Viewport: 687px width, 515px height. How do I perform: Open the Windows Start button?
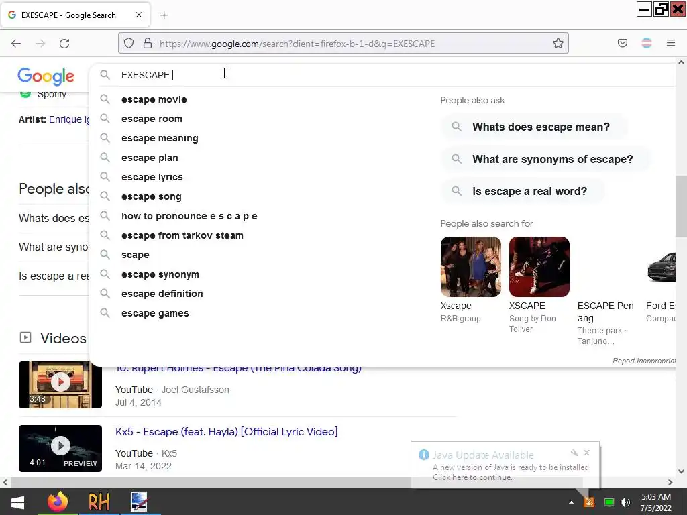tap(17, 502)
